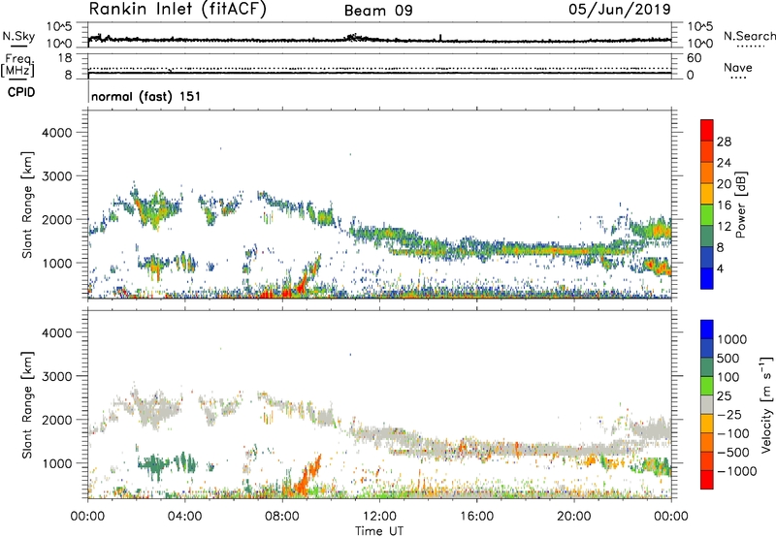Click the red bottom of velocity colorbar
The image size is (776, 537).
coord(707,482)
